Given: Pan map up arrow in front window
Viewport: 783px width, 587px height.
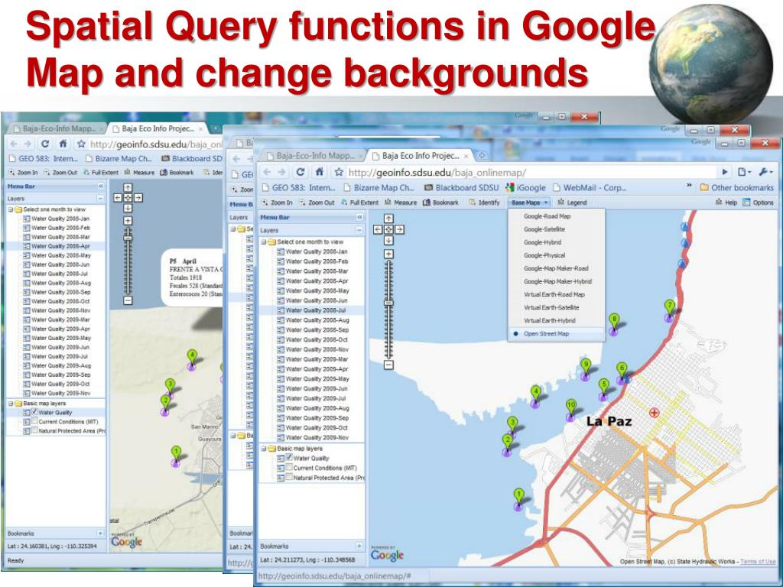Looking at the screenshot, I should point(388,218).
